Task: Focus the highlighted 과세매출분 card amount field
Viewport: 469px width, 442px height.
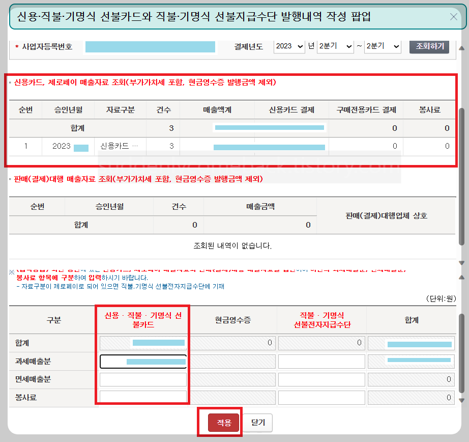Action: [142, 361]
